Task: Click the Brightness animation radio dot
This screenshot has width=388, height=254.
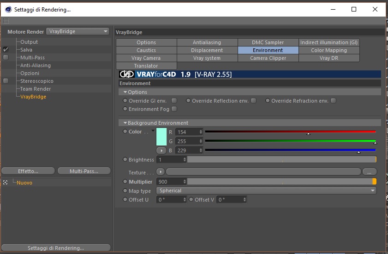Action: click(125, 160)
